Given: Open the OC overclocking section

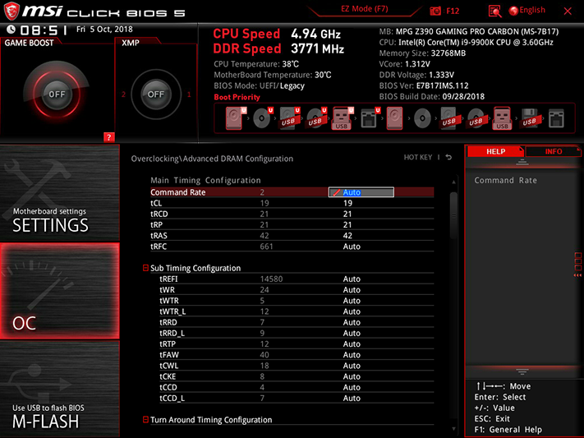Looking at the screenshot, I should (x=60, y=291).
